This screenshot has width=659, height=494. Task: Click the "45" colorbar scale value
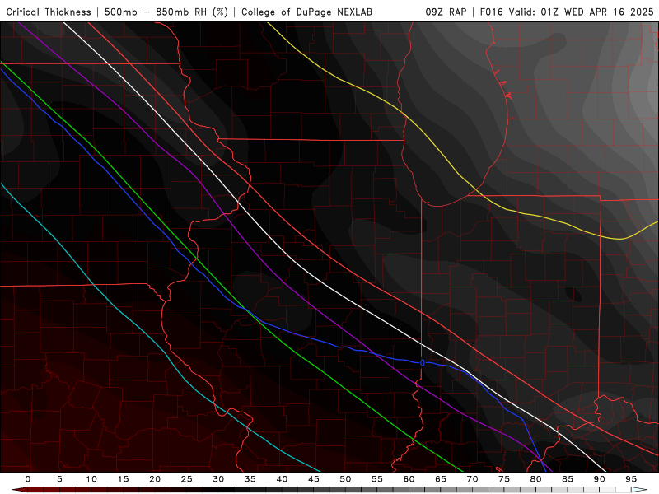[314, 479]
